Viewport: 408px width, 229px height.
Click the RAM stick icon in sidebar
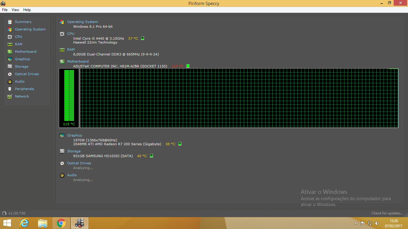point(10,44)
